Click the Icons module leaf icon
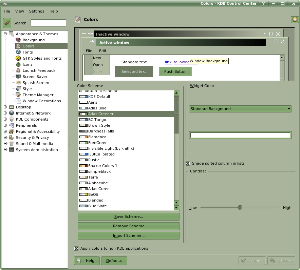300x270 pixels. 18,64
